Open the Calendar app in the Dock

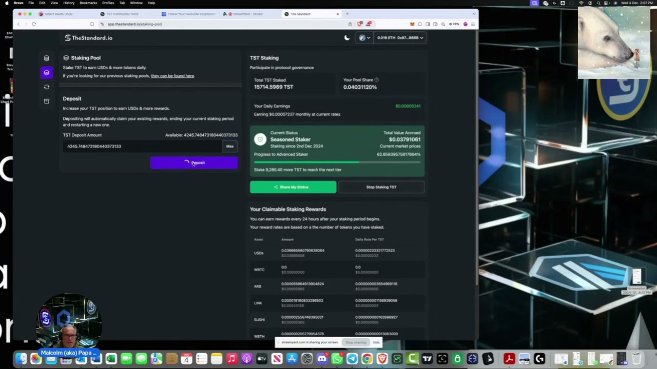tap(186, 359)
